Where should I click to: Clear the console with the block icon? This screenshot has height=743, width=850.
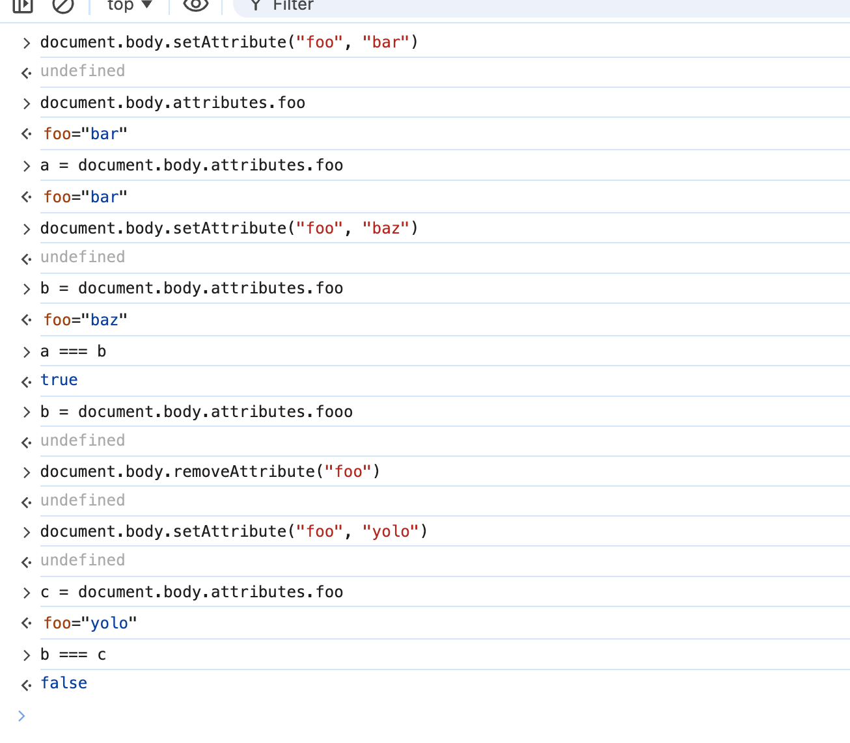[x=62, y=5]
